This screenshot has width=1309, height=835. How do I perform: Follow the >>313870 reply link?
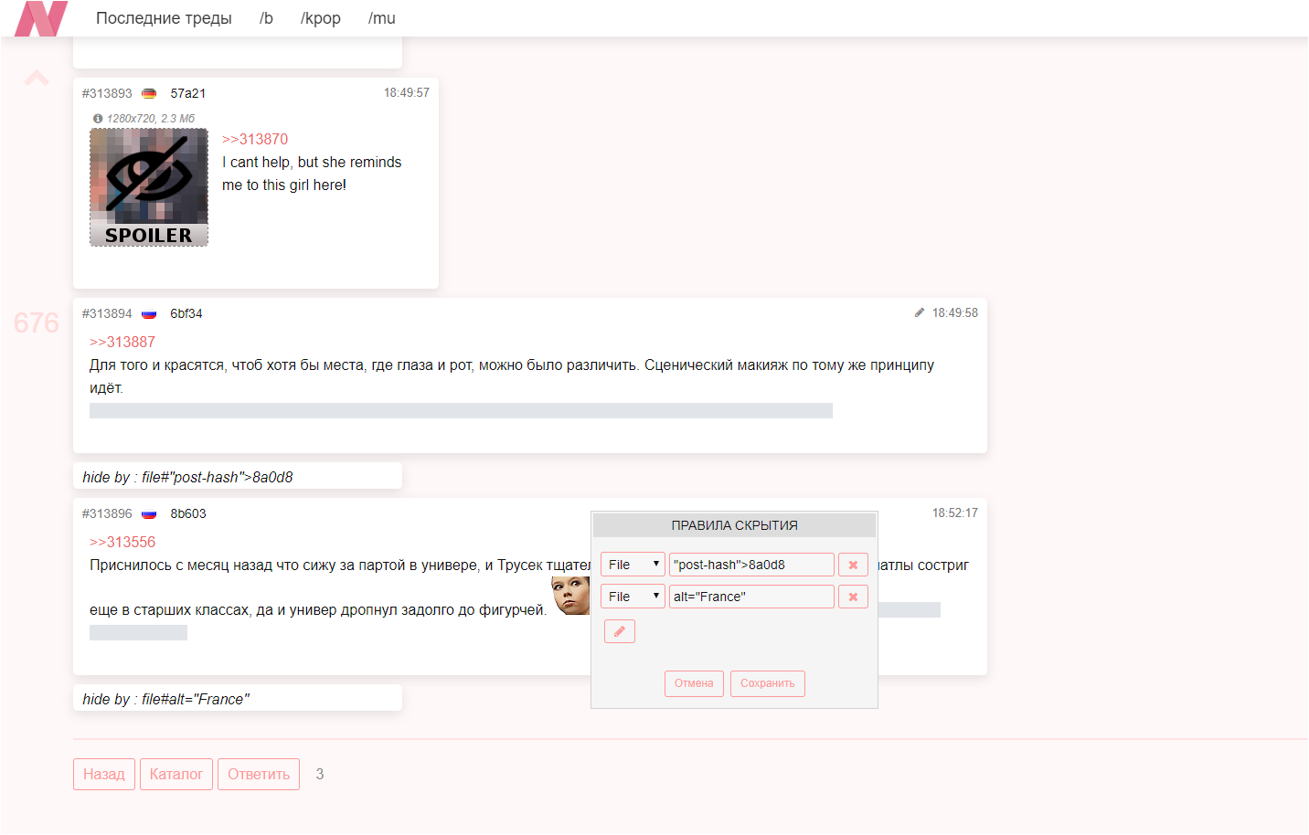pos(255,139)
